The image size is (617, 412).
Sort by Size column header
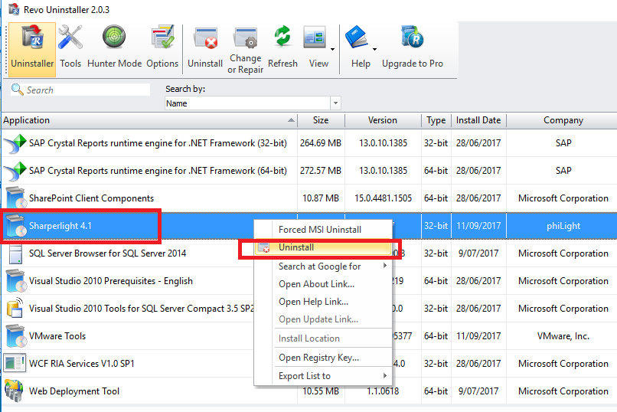[321, 120]
